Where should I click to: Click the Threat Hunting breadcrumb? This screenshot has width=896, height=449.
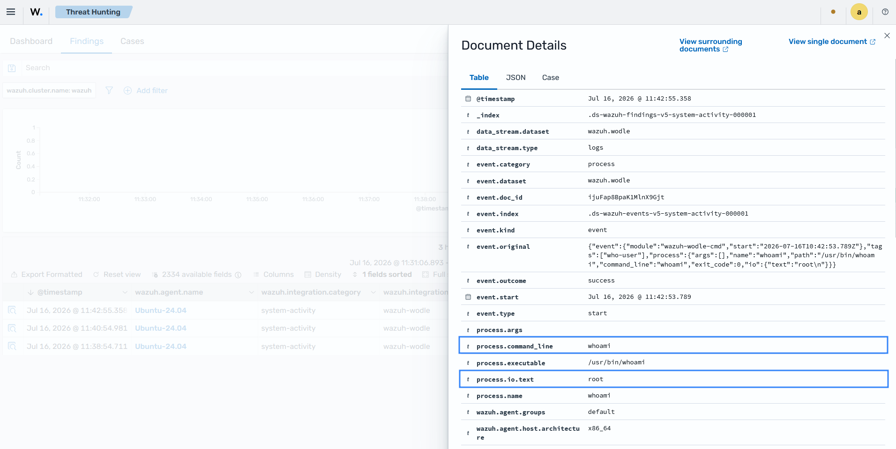93,12
